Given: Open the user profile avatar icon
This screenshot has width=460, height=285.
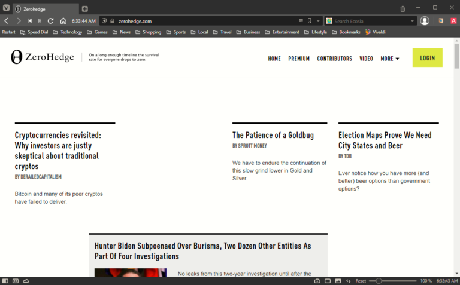Looking at the screenshot, I should click(x=425, y=21).
